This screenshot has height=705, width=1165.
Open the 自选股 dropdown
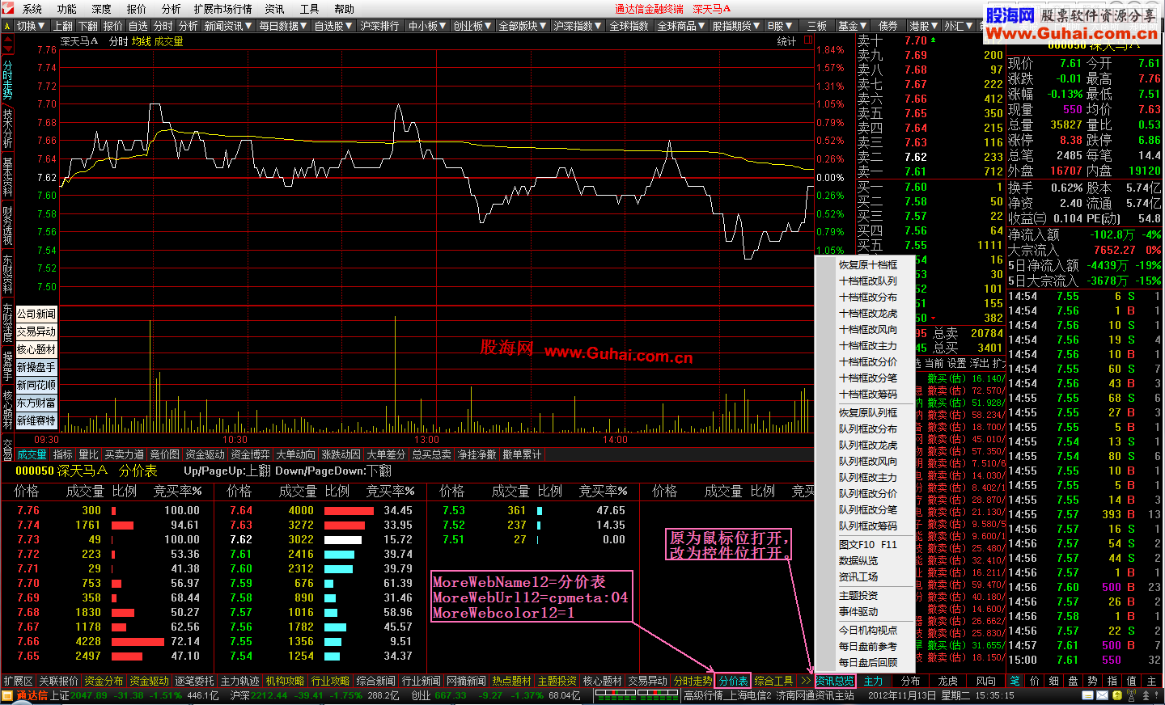333,26
